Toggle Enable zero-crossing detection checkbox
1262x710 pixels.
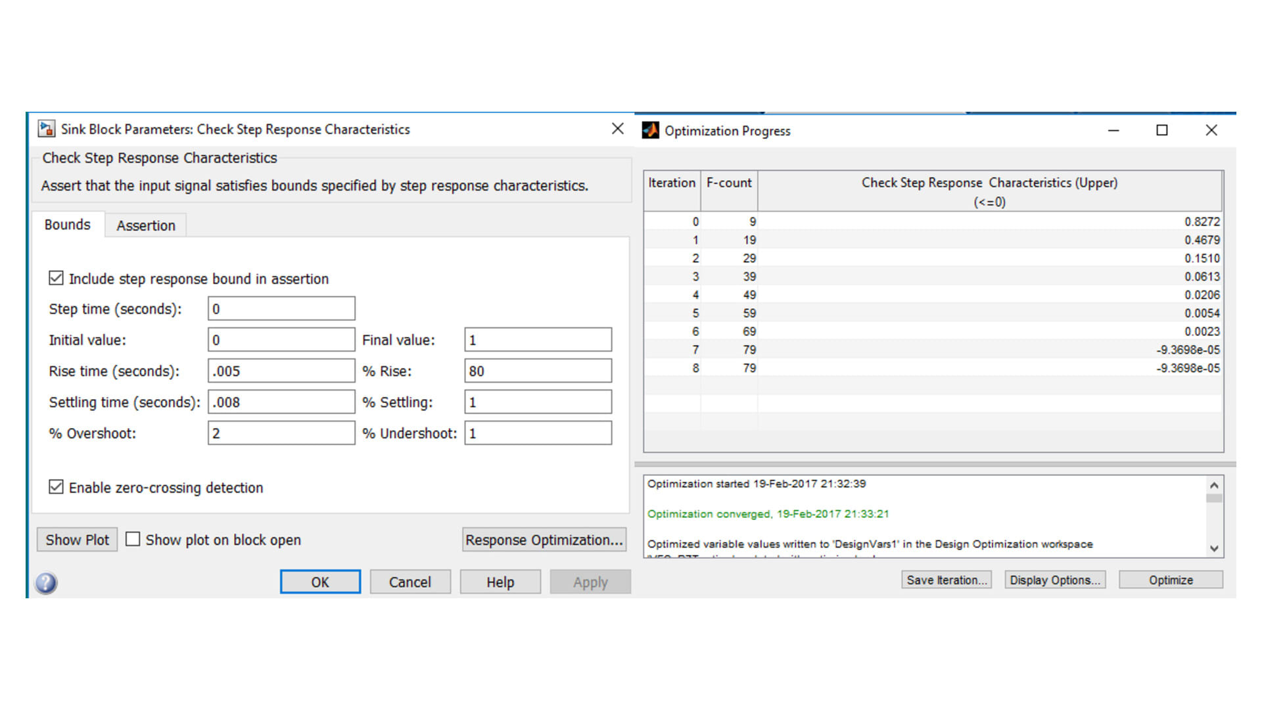point(57,487)
